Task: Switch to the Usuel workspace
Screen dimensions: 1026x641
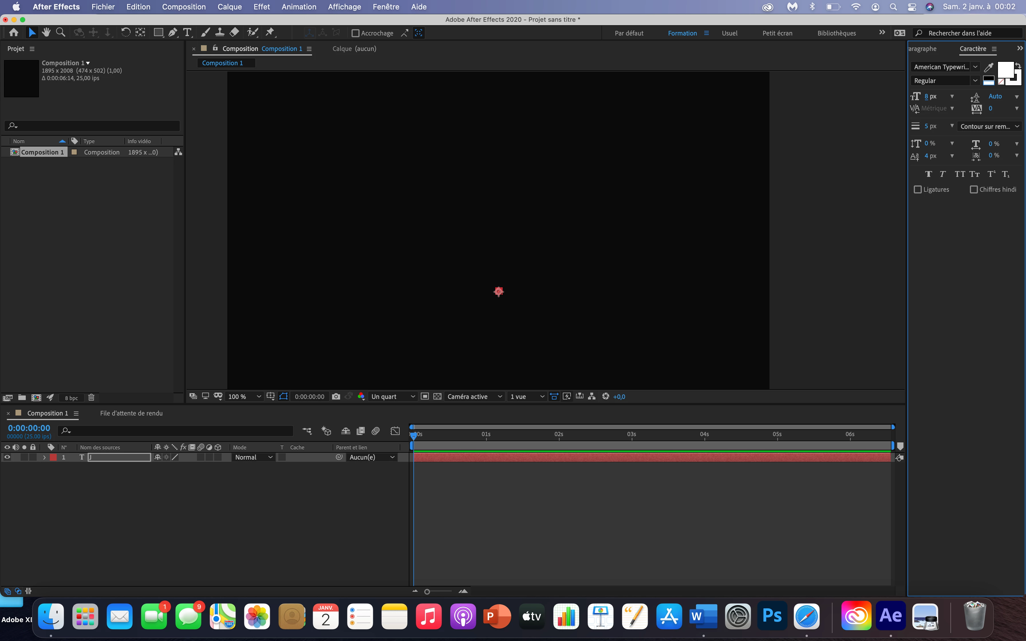Action: click(729, 33)
